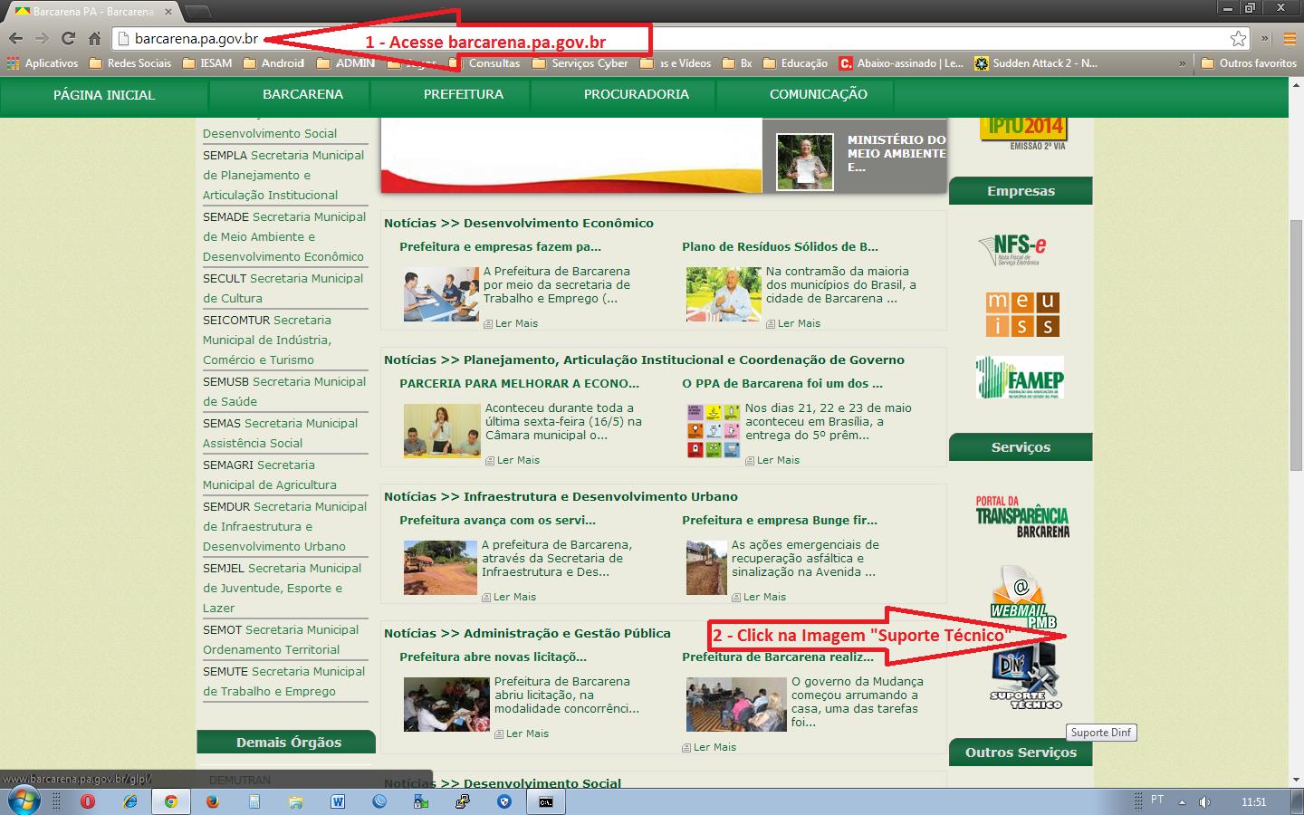Open SEMAGRI Secretaria Municipal de Agricultura link
1304x815 pixels.
[270, 475]
